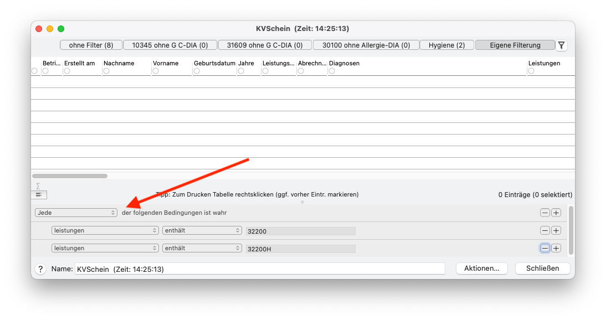Click the Name field with KVSchein text

coord(260,269)
